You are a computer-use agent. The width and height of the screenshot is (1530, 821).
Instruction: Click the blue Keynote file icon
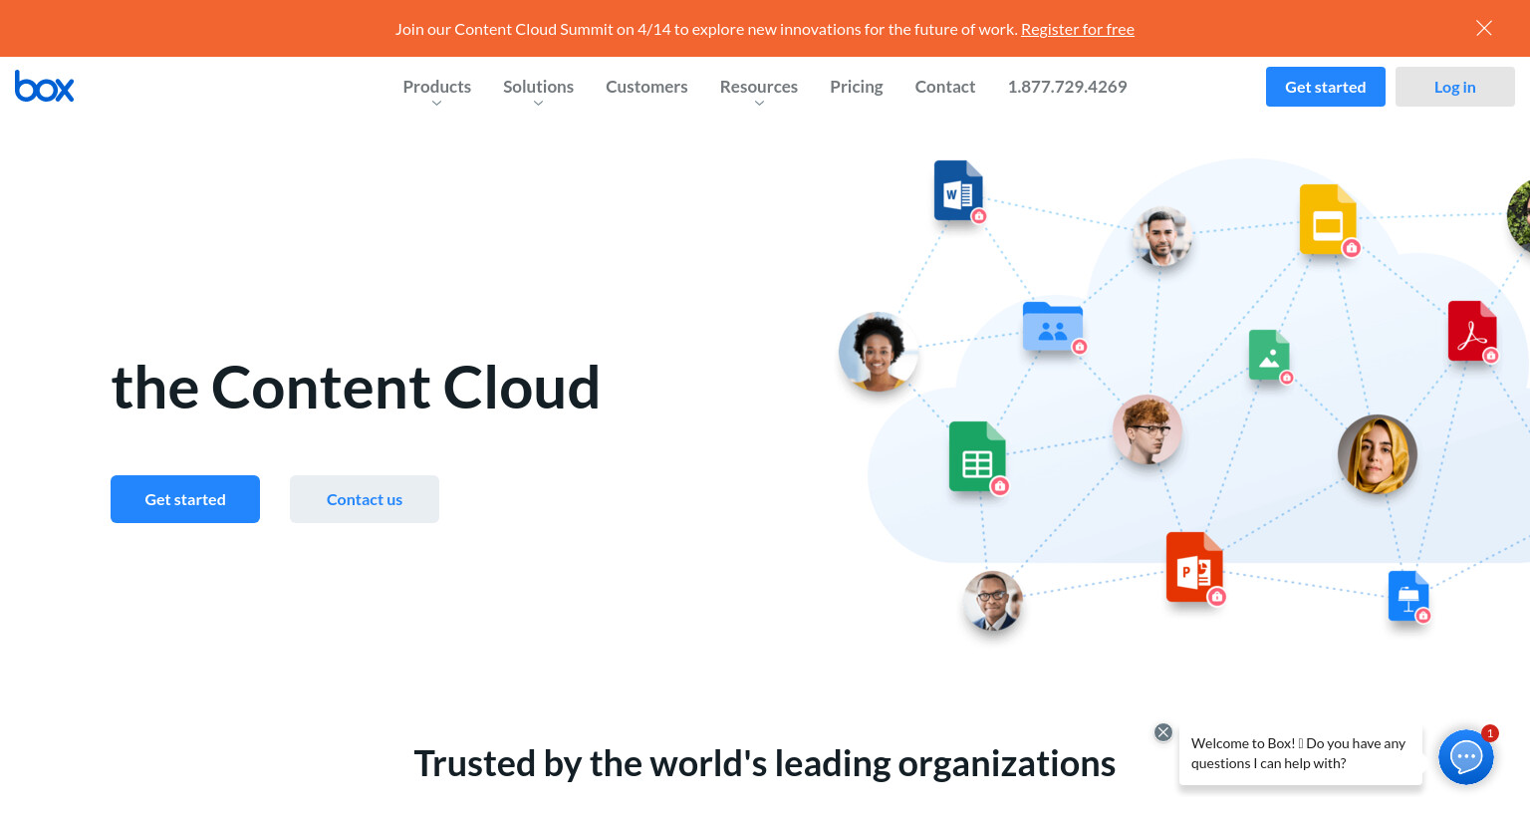click(1408, 596)
